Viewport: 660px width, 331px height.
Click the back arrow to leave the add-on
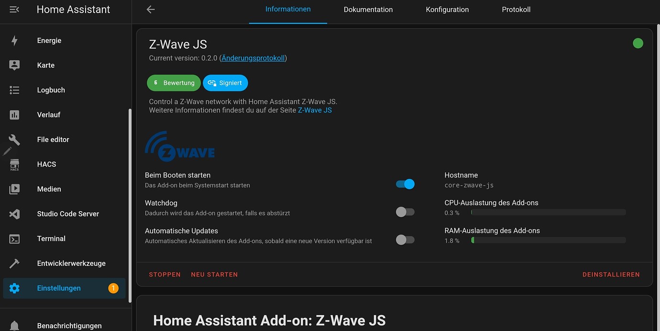[150, 9]
